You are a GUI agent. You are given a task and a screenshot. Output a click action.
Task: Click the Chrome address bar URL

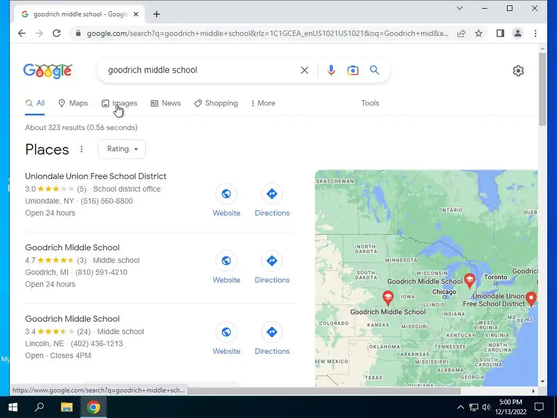coord(268,33)
